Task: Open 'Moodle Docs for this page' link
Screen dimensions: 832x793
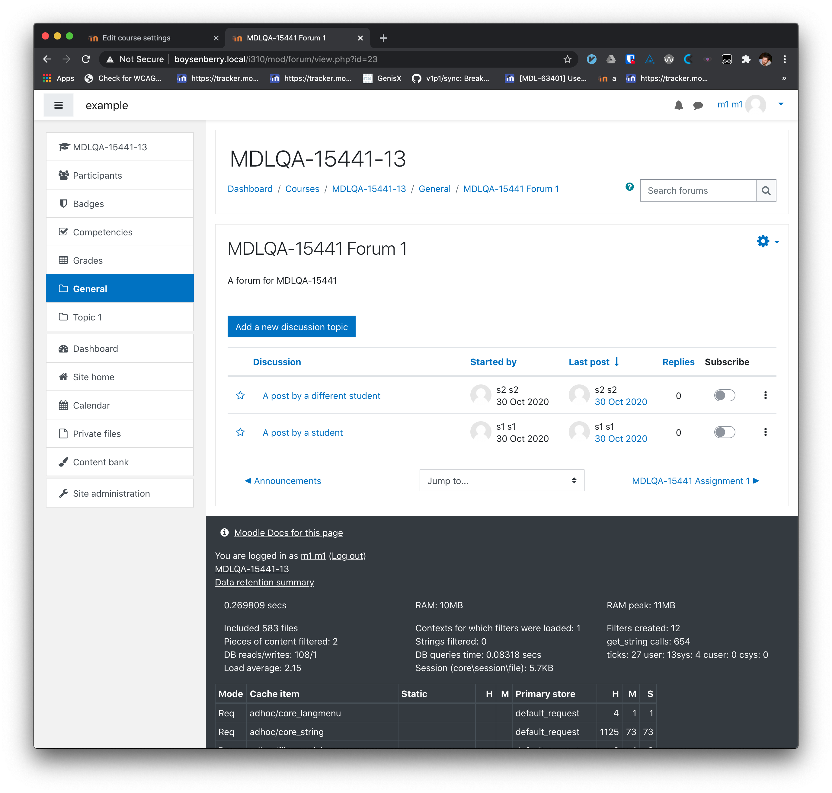Action: 289,533
